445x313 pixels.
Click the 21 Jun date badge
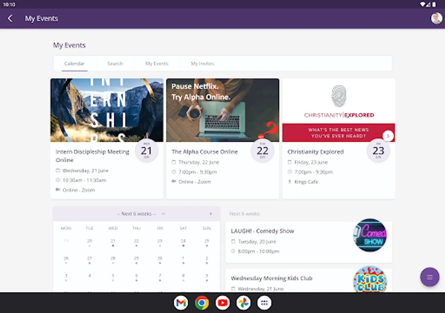pyautogui.click(x=146, y=151)
